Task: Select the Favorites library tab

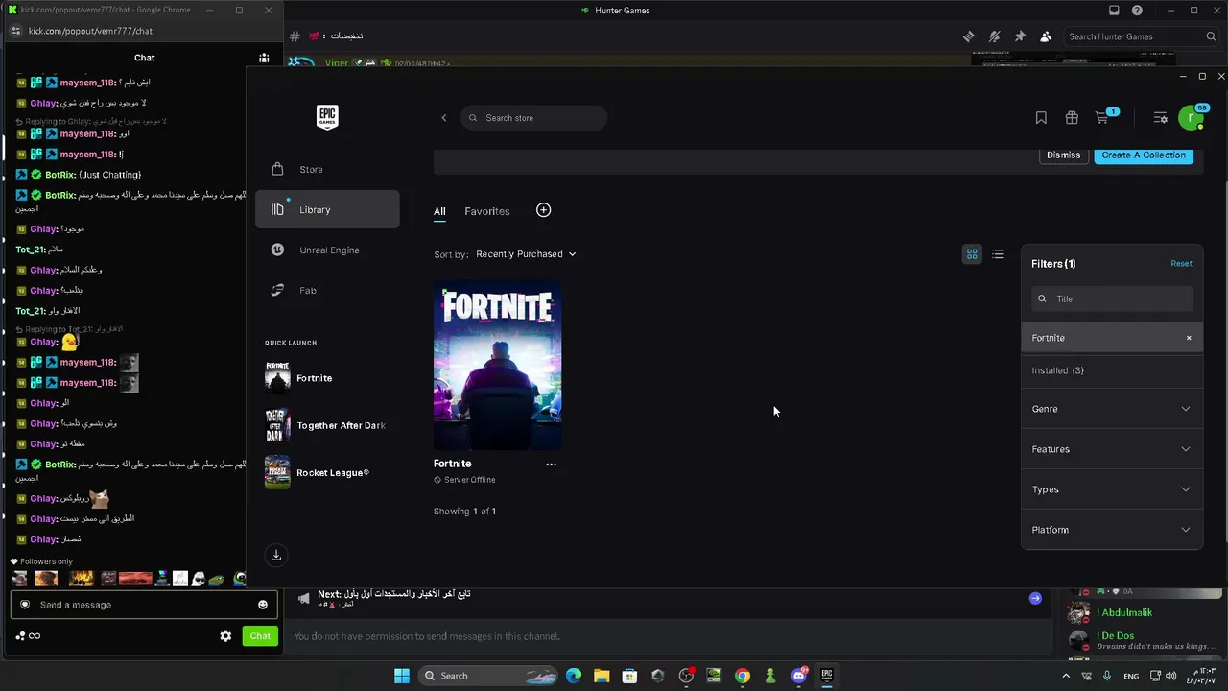Action: (487, 211)
